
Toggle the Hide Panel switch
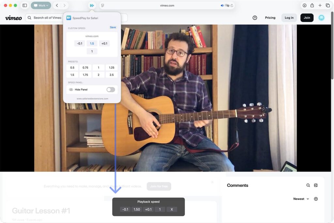(x=111, y=90)
